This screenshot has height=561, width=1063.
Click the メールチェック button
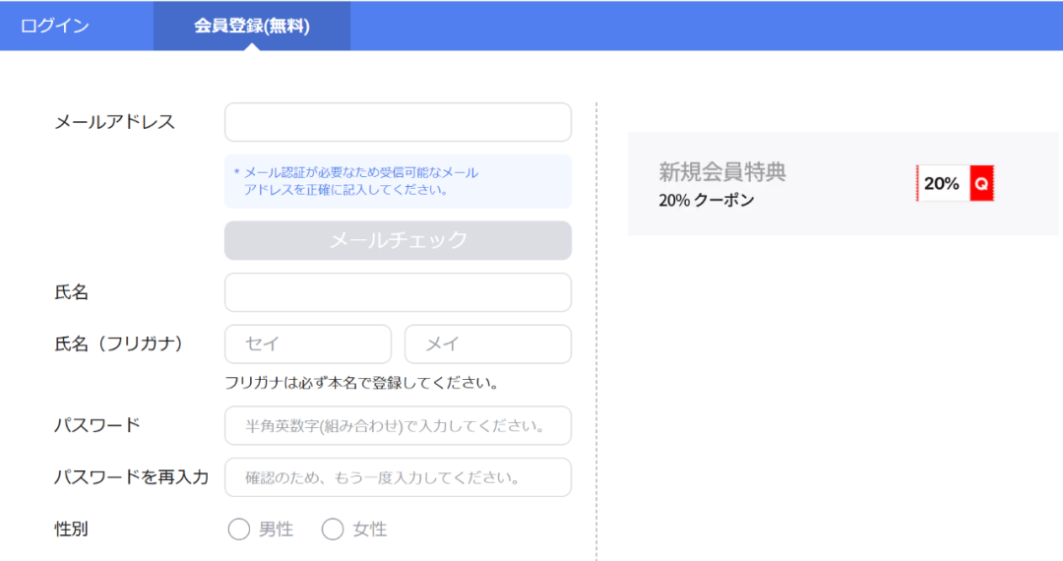[398, 240]
